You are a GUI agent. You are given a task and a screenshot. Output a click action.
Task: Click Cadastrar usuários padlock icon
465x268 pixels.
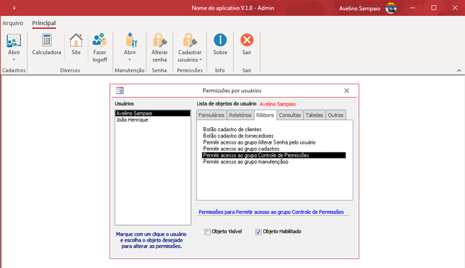(189, 40)
